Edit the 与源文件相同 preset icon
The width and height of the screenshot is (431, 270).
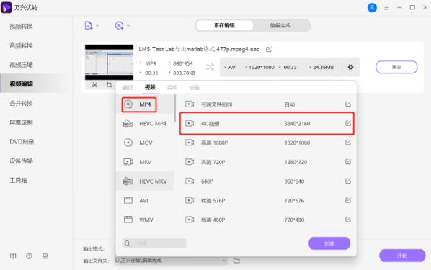click(348, 104)
